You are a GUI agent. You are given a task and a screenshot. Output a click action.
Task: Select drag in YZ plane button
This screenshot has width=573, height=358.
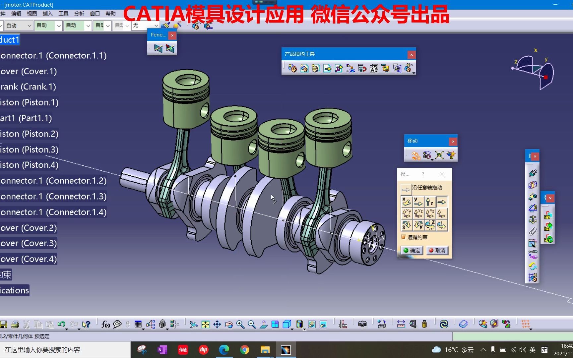pyautogui.click(x=418, y=213)
